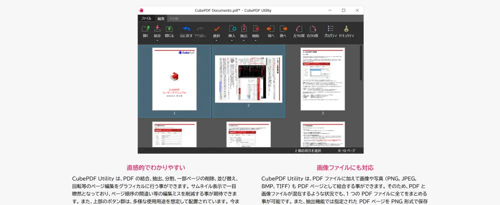Screen dimensions: 500x205
Task: Click the heading '画像ファイルにも対応'
Action: tap(345, 168)
